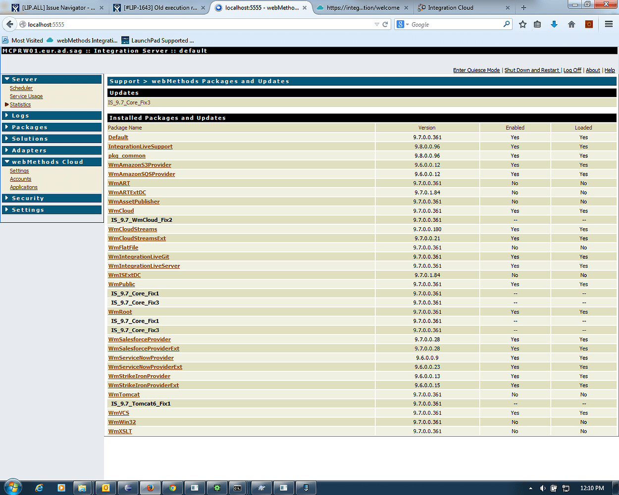Viewport: 619px width, 495px height.
Task: Switch to Firefox in the taskbar
Action: click(x=150, y=488)
